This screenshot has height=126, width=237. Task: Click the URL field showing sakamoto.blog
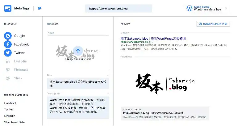pyautogui.click(x=118, y=9)
